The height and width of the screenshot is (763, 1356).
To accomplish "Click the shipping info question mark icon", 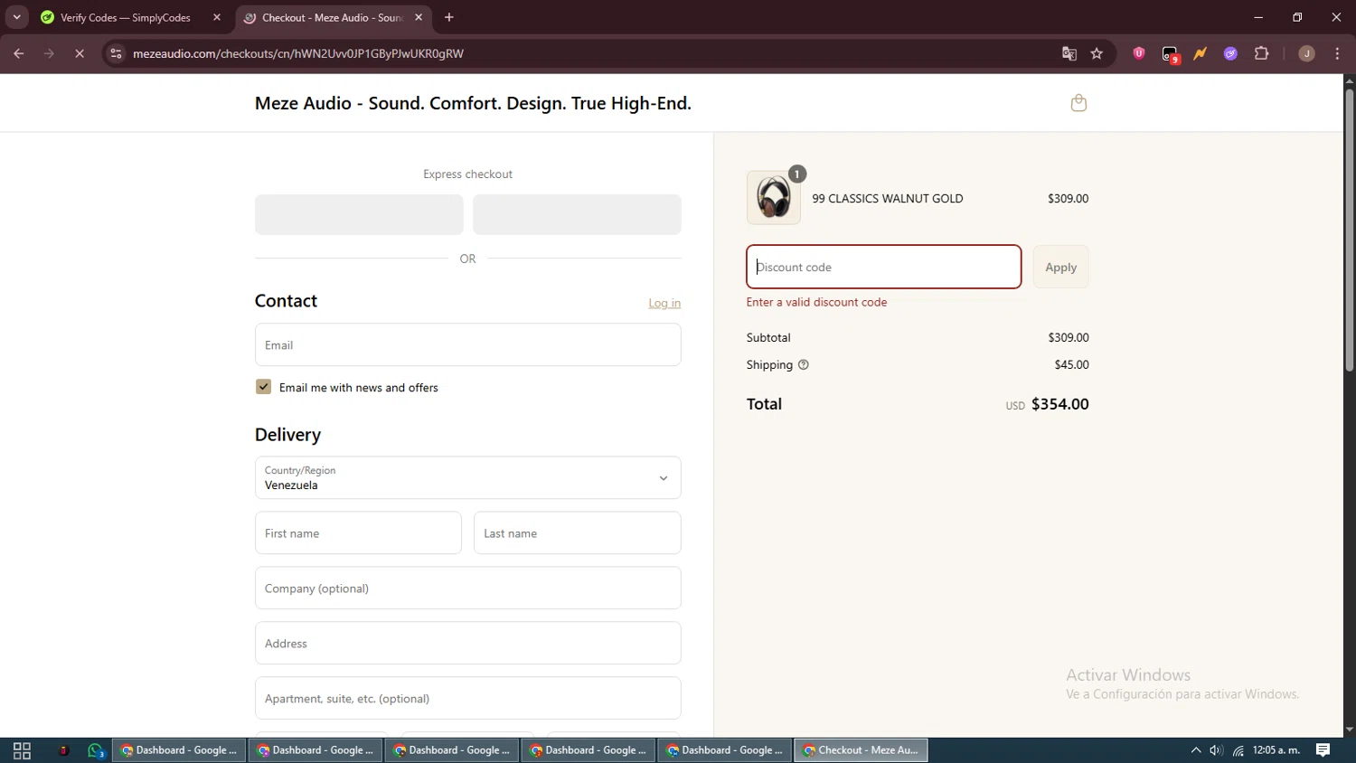I will coord(804,365).
